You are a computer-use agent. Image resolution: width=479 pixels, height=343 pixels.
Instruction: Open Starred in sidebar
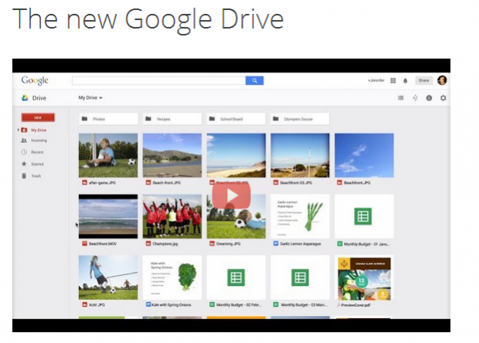37,164
